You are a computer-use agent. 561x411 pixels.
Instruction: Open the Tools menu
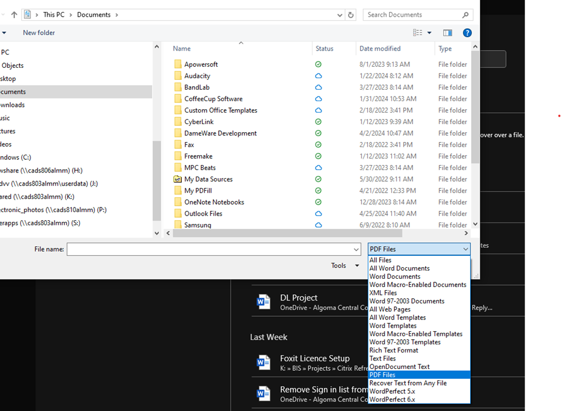point(338,266)
